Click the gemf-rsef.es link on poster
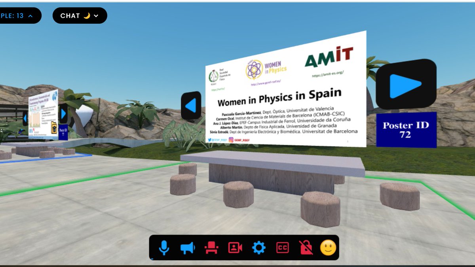The width and height of the screenshot is (475, 267). tap(266, 84)
